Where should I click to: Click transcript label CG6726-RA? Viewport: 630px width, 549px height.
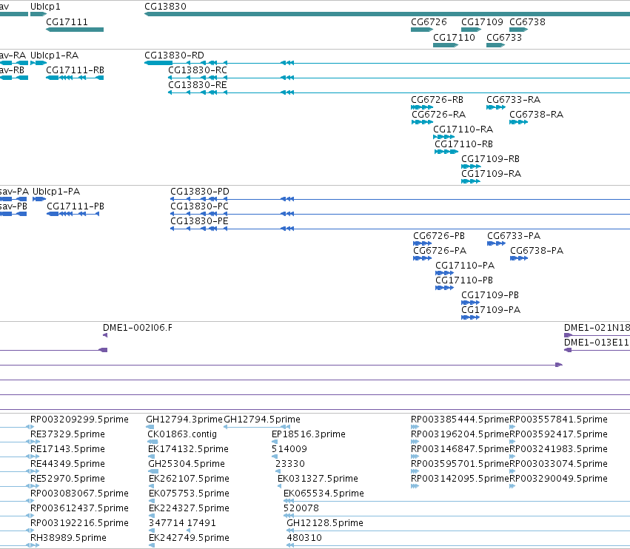[x=439, y=115]
